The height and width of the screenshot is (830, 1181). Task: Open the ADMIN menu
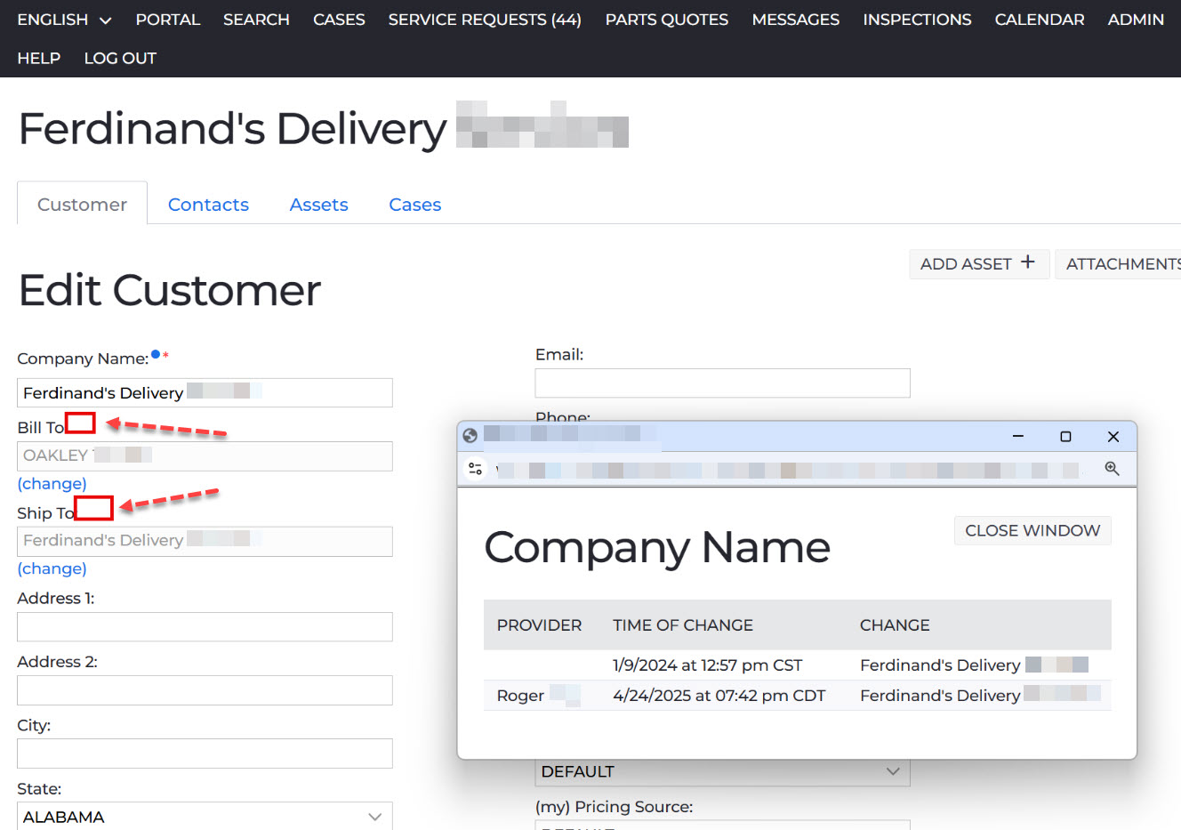tap(1136, 19)
